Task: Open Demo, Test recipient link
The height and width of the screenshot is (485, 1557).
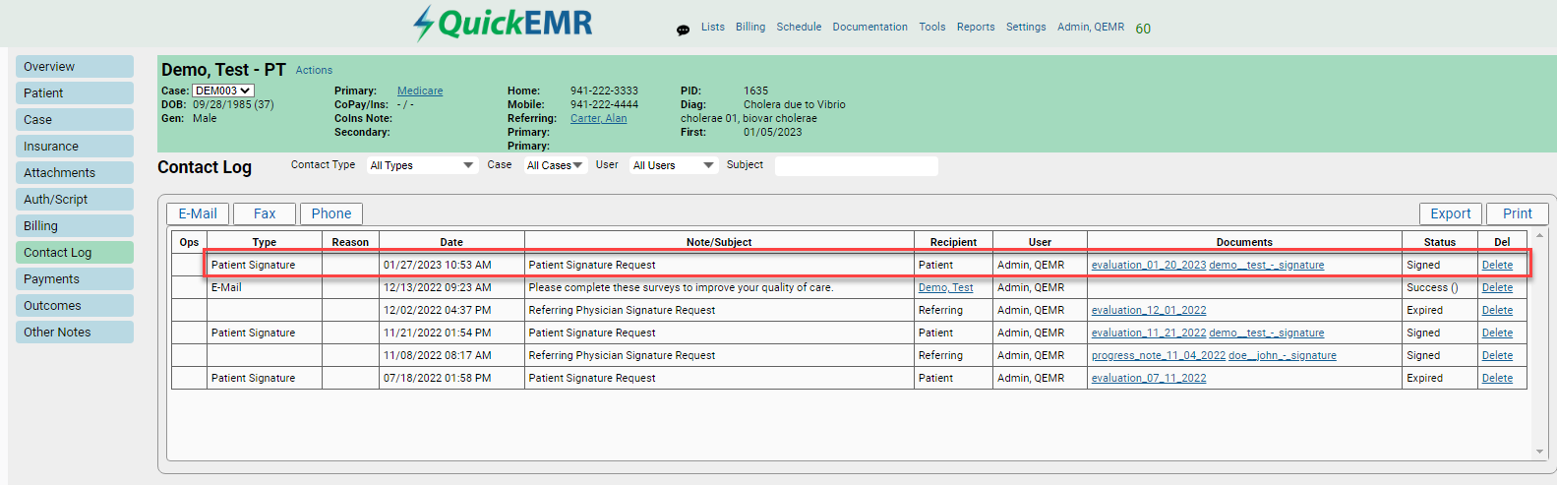Action: (945, 287)
